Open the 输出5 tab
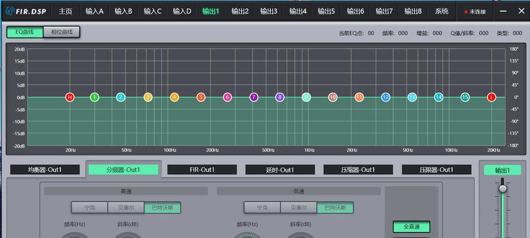Image resolution: width=530 pixels, height=238 pixels. pyautogui.click(x=326, y=11)
